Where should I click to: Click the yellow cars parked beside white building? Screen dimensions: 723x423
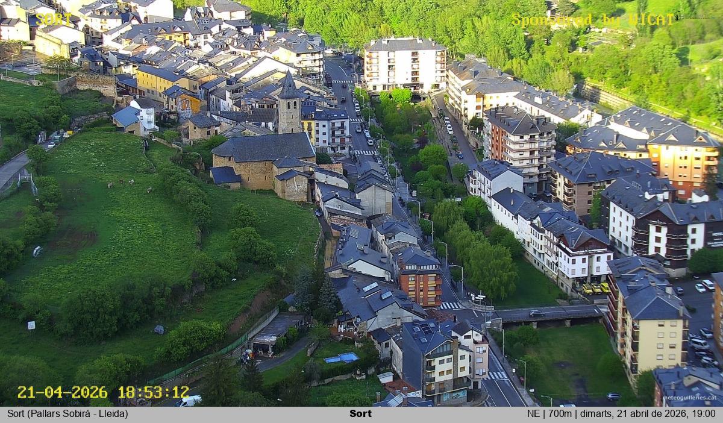(595, 288)
